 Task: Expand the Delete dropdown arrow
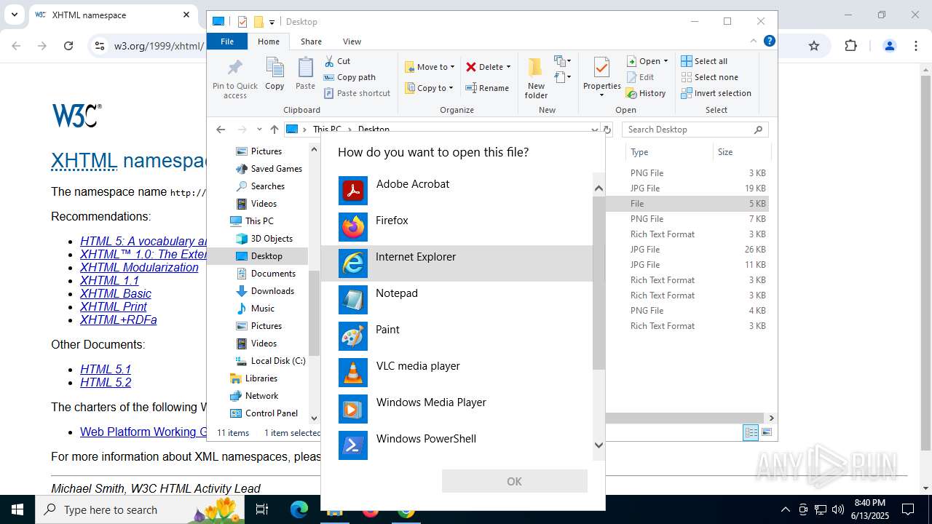click(508, 67)
